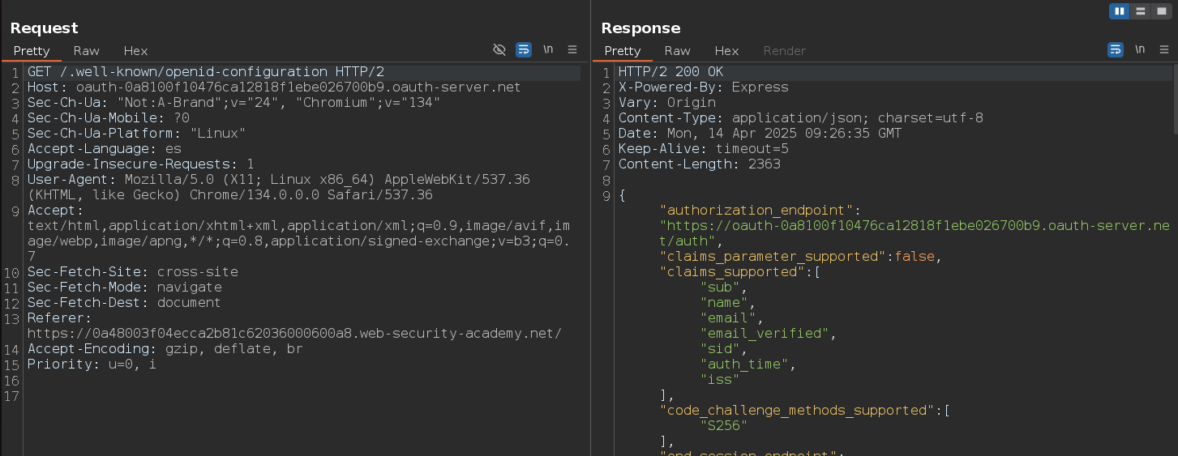The image size is (1178, 456).
Task: Show newline characters in Request panel
Action: [x=548, y=50]
